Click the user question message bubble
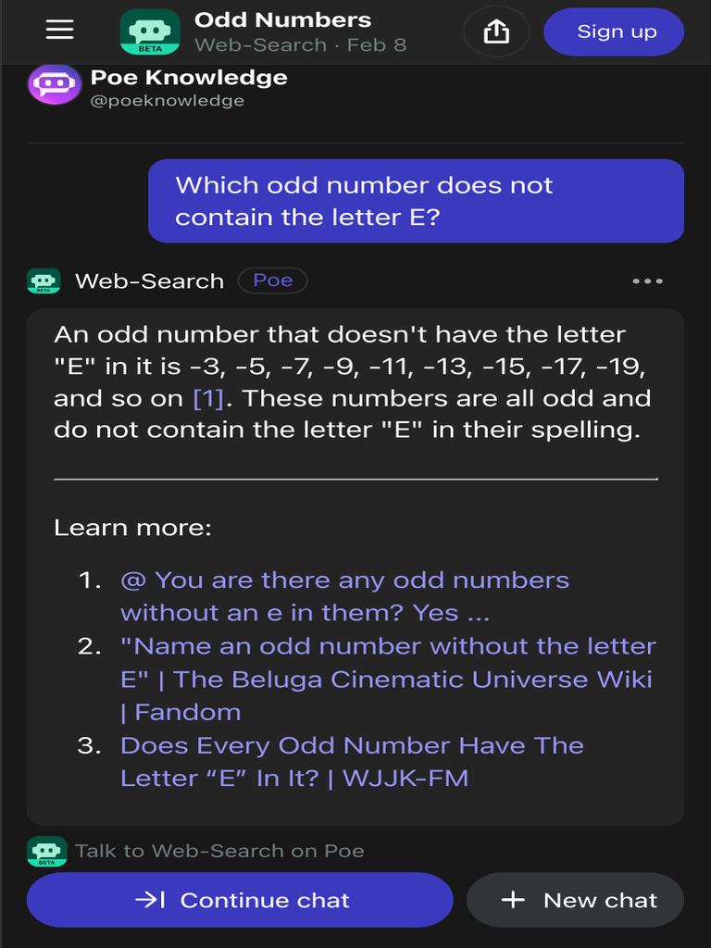 pyautogui.click(x=416, y=201)
